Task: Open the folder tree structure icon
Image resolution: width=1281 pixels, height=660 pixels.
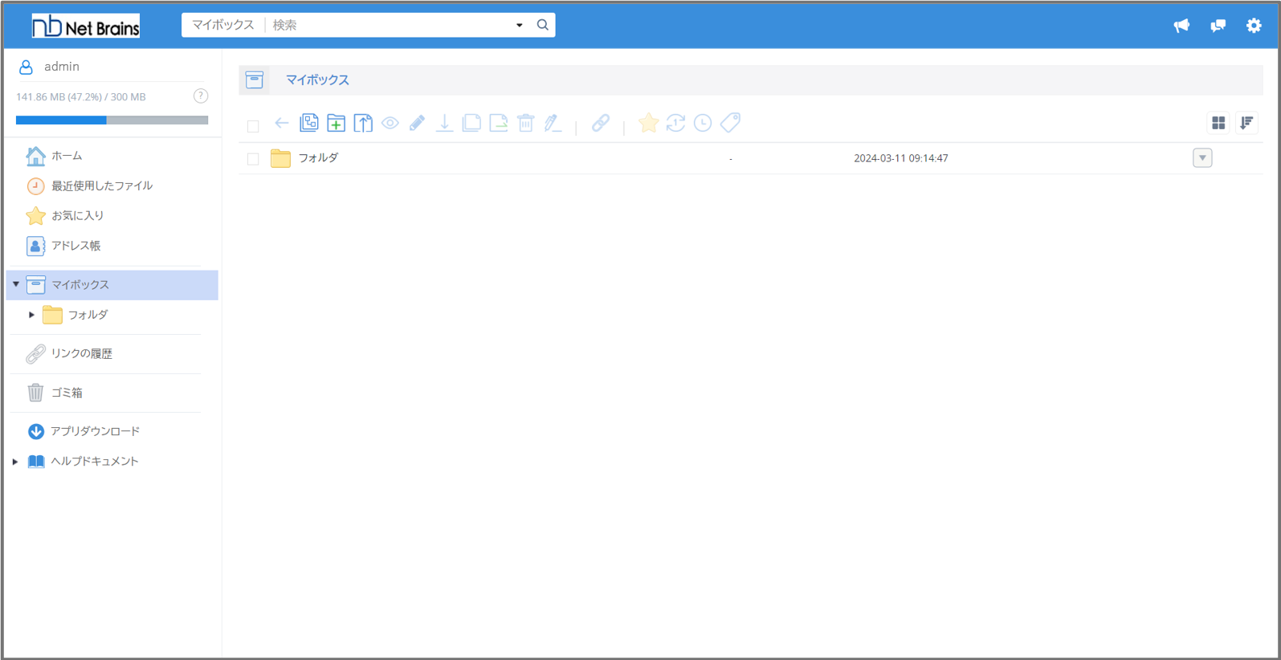Action: point(309,123)
